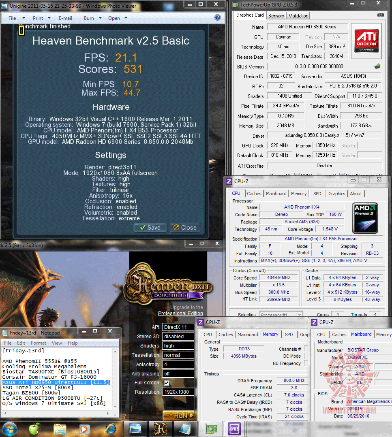Screen dimensions: 392x437
Task: Switch to GPU-Z taskbar button
Action: (x=211, y=428)
